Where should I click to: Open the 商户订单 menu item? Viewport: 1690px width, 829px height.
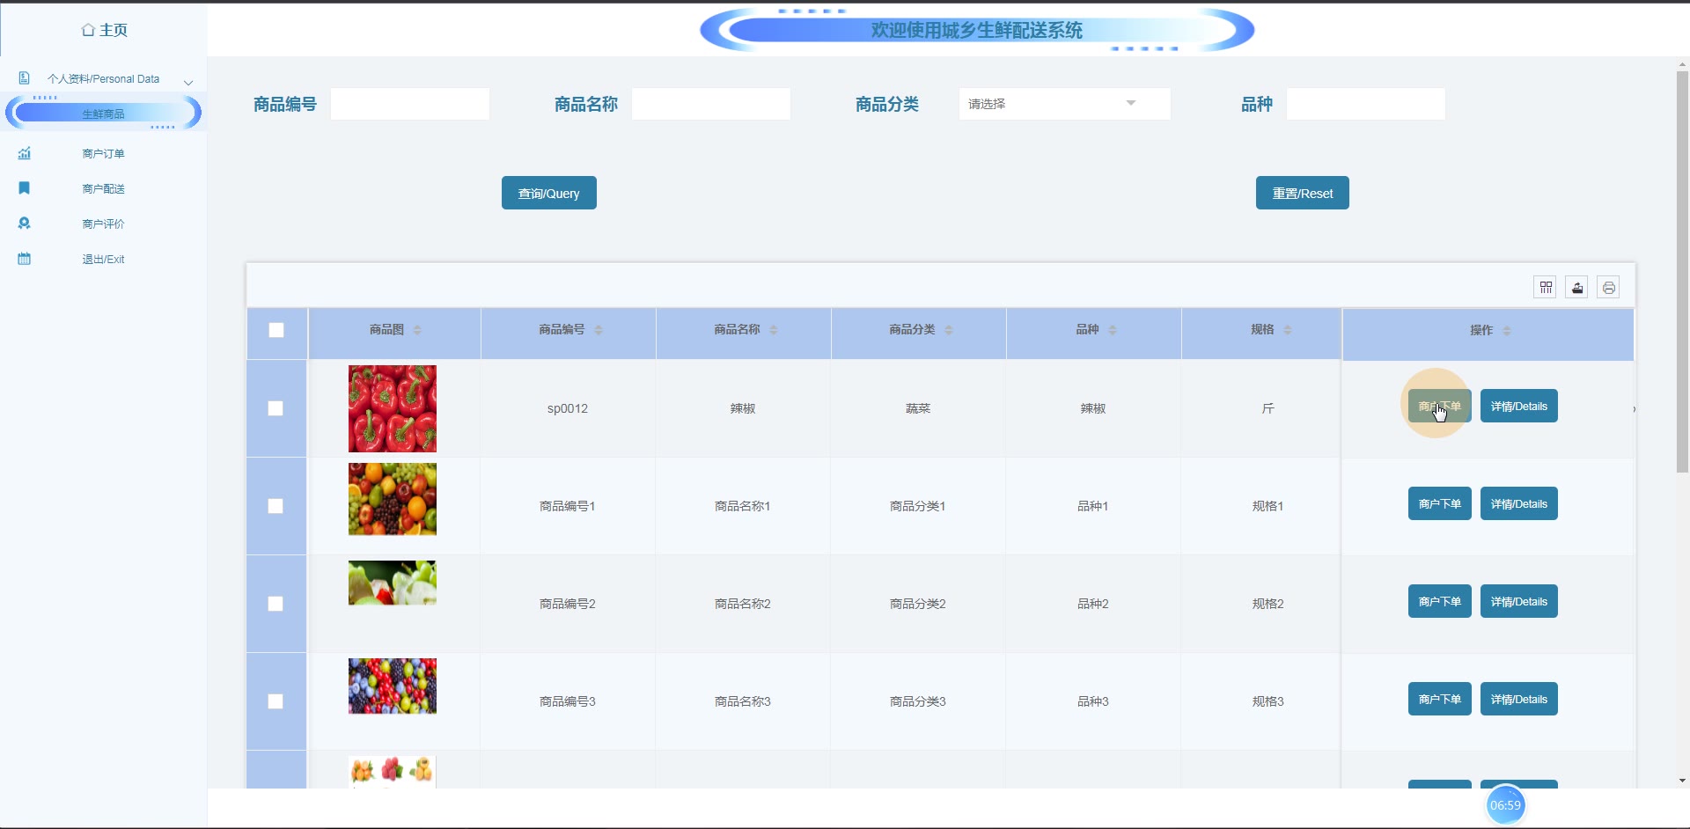click(104, 153)
